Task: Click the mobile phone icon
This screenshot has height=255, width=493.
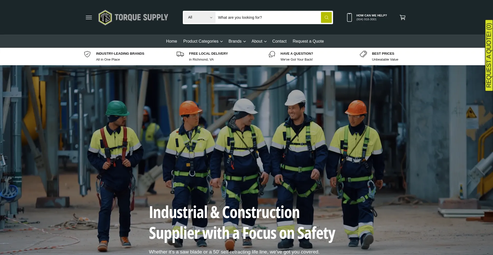Action: 349,17
